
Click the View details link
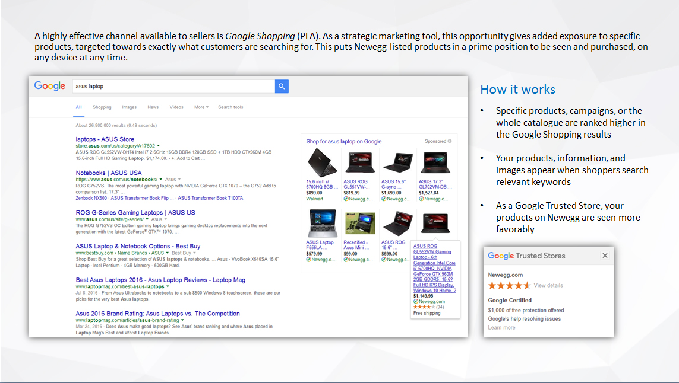click(548, 285)
